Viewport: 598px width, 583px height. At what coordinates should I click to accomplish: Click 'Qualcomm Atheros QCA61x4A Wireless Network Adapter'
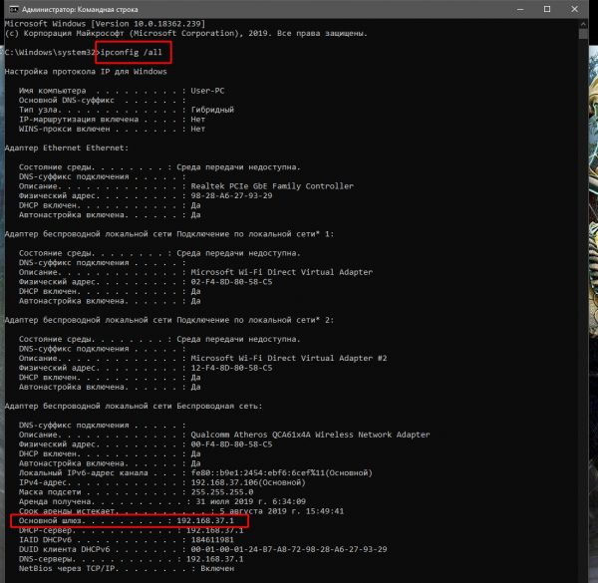click(x=310, y=435)
